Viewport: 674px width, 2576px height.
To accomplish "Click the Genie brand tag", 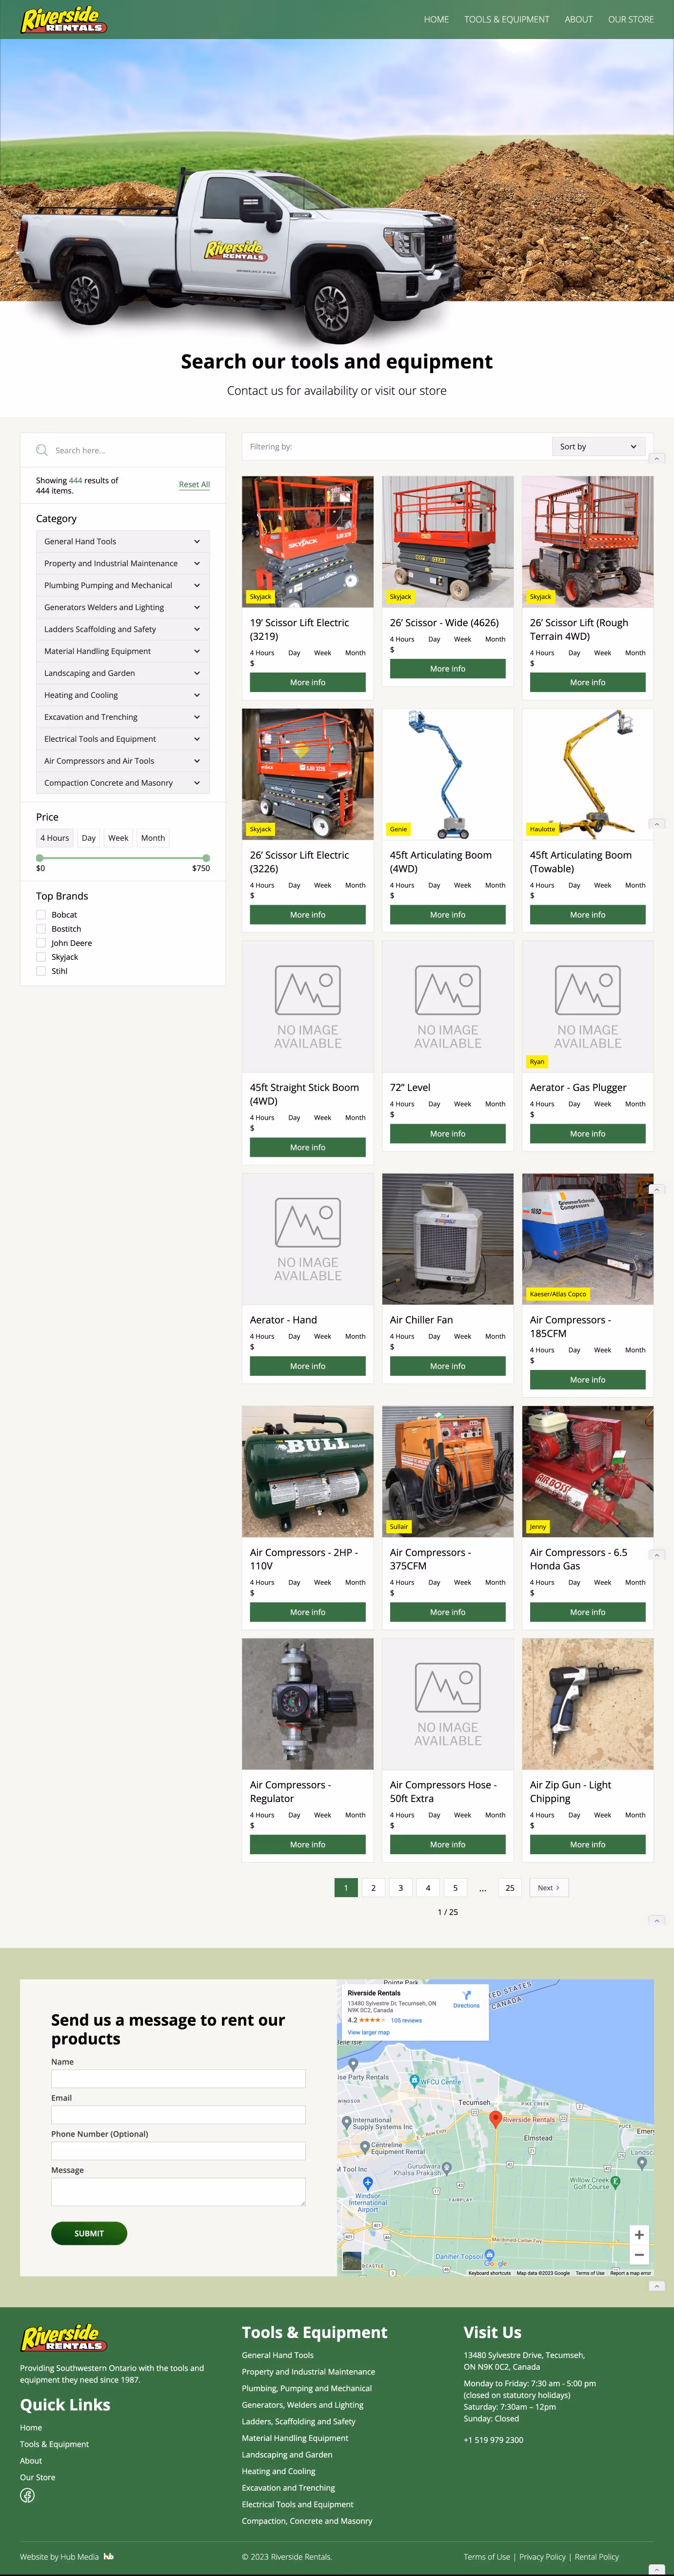I will pos(398,829).
